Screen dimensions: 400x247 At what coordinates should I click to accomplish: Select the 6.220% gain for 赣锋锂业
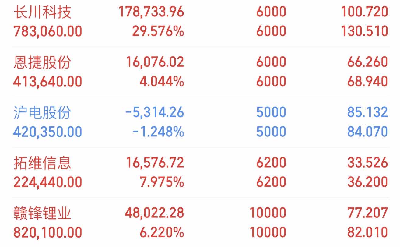point(162,233)
